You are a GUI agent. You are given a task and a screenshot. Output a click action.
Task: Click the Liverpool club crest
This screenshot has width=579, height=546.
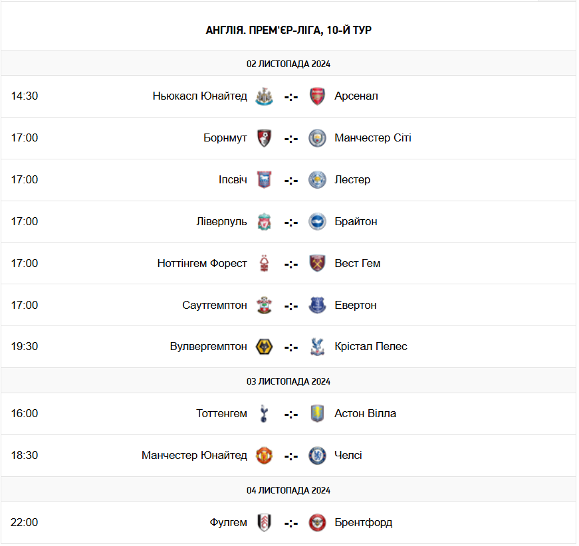(265, 222)
